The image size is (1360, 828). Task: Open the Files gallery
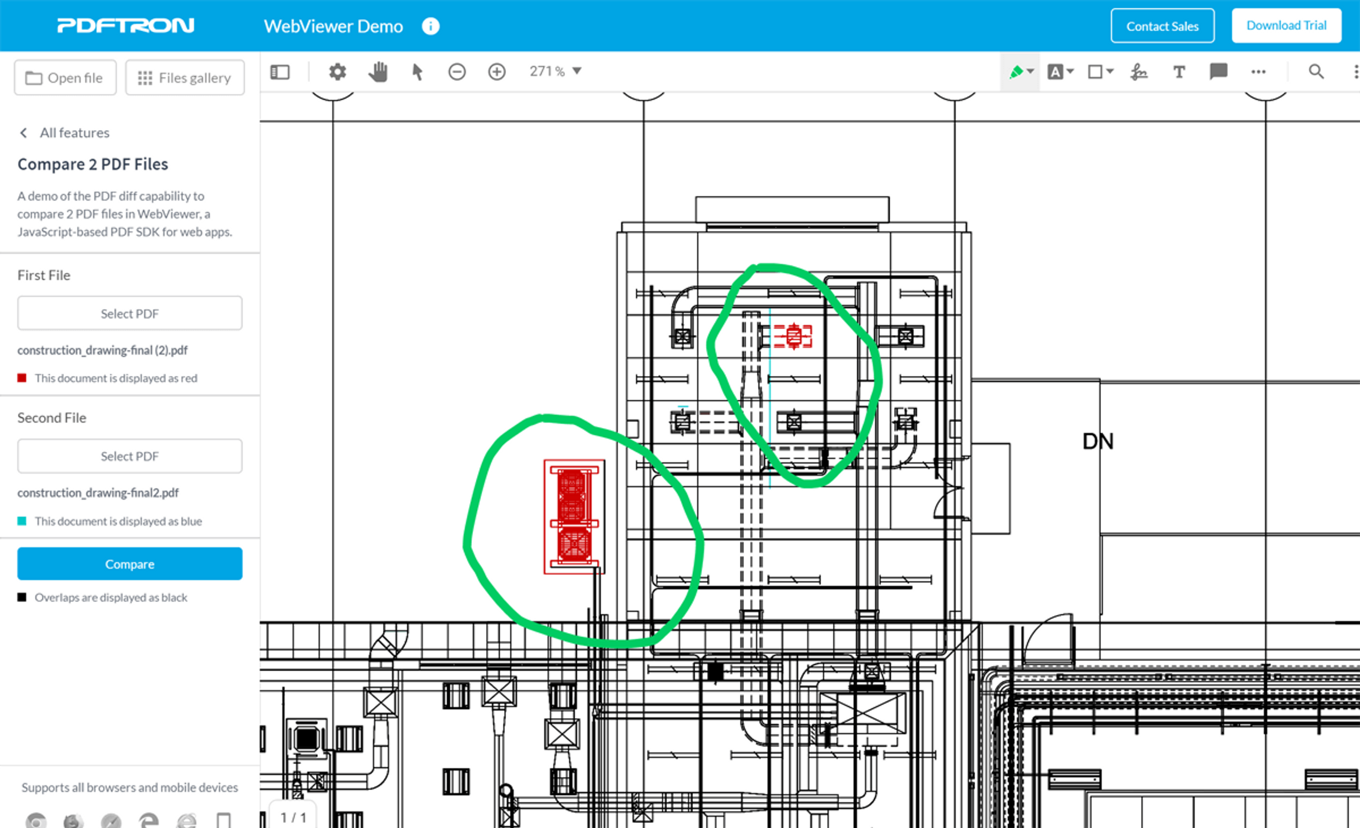[x=185, y=78]
